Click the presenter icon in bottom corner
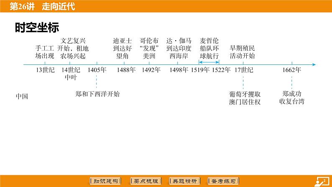 pos(322,182)
